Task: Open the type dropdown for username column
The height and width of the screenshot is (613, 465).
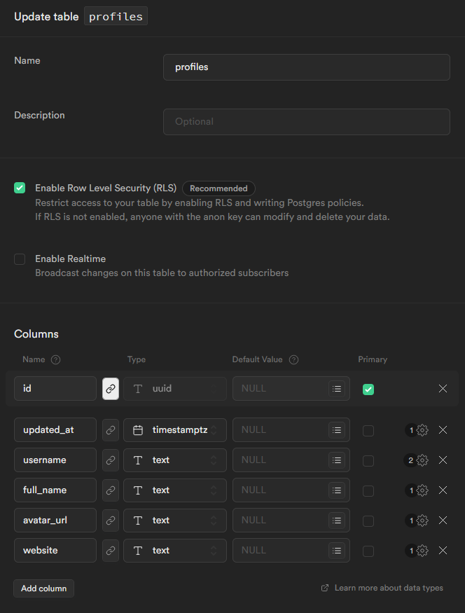Action: point(174,460)
